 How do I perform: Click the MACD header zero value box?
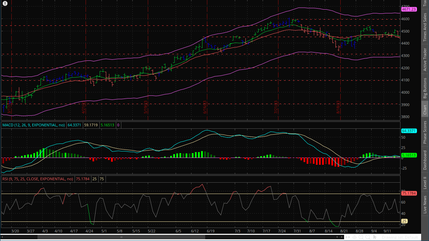[x=118, y=125]
